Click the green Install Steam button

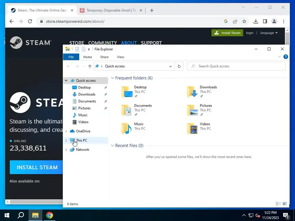227,33
